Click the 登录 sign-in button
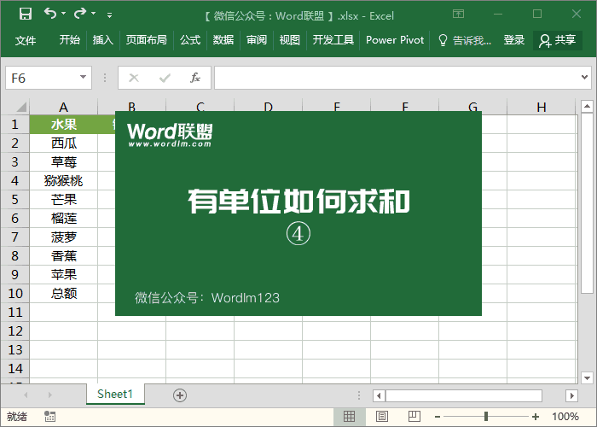Viewport: 597px width, 427px height. coord(514,40)
